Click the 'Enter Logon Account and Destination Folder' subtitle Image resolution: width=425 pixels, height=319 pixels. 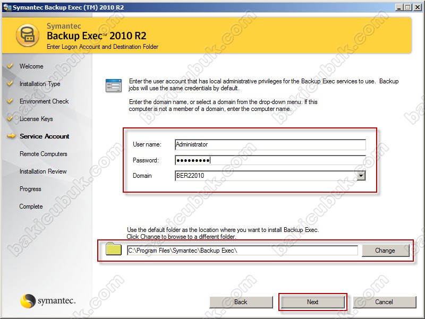[x=103, y=47]
